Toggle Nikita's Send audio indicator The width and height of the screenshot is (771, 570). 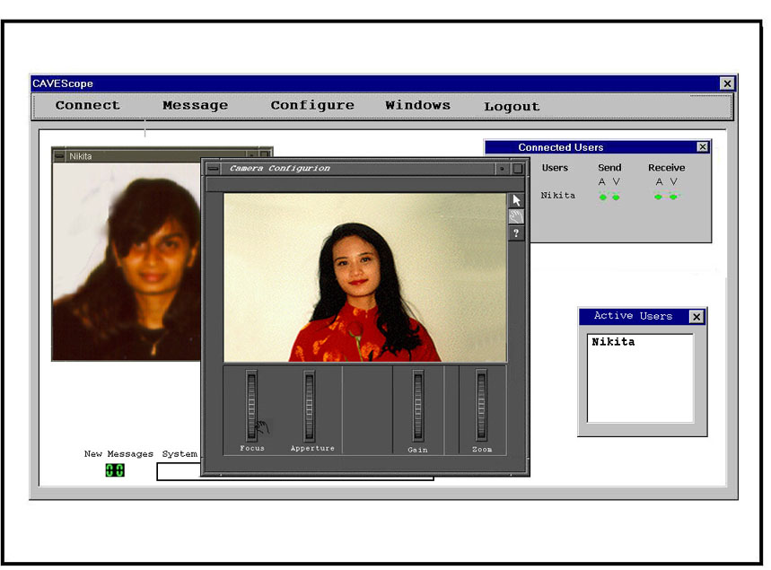(603, 197)
